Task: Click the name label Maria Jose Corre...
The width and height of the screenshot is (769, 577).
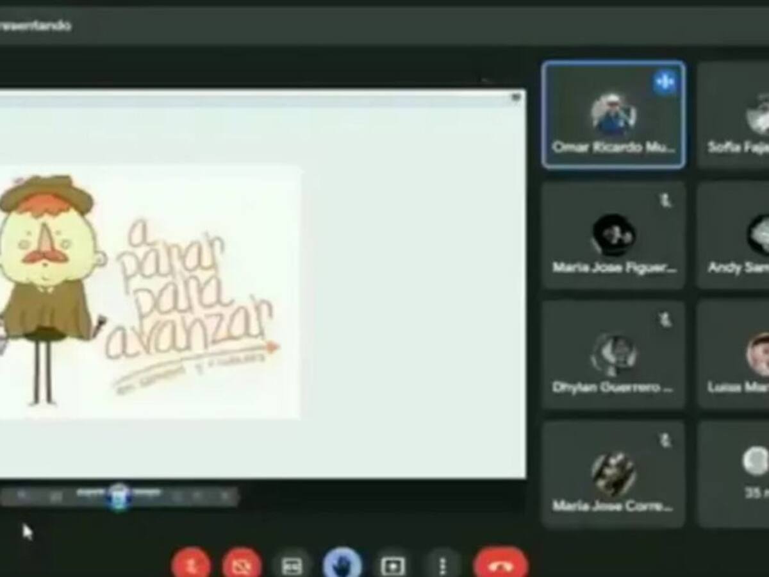Action: [613, 506]
